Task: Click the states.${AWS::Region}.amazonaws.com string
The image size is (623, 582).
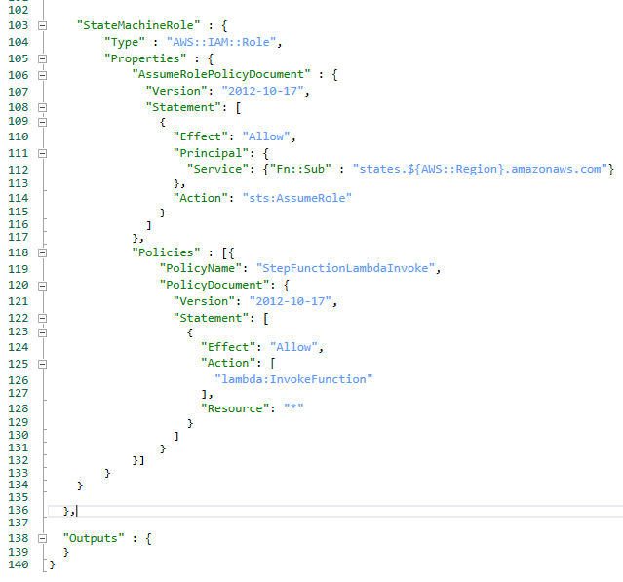Action: click(x=480, y=169)
